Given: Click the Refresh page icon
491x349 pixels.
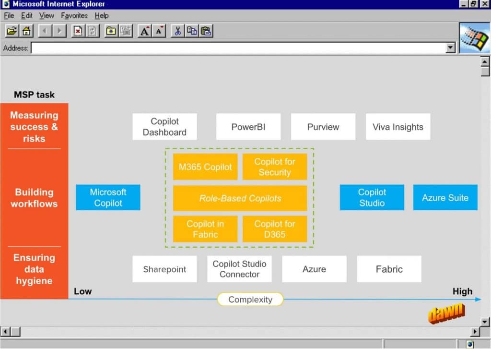Looking at the screenshot, I should [92, 31].
